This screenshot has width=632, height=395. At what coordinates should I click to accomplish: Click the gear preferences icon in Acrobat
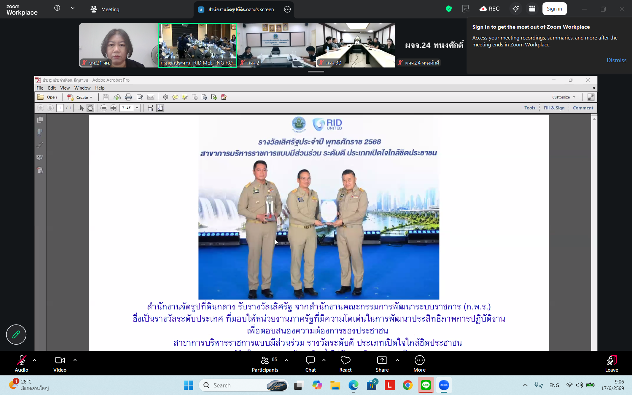click(166, 97)
